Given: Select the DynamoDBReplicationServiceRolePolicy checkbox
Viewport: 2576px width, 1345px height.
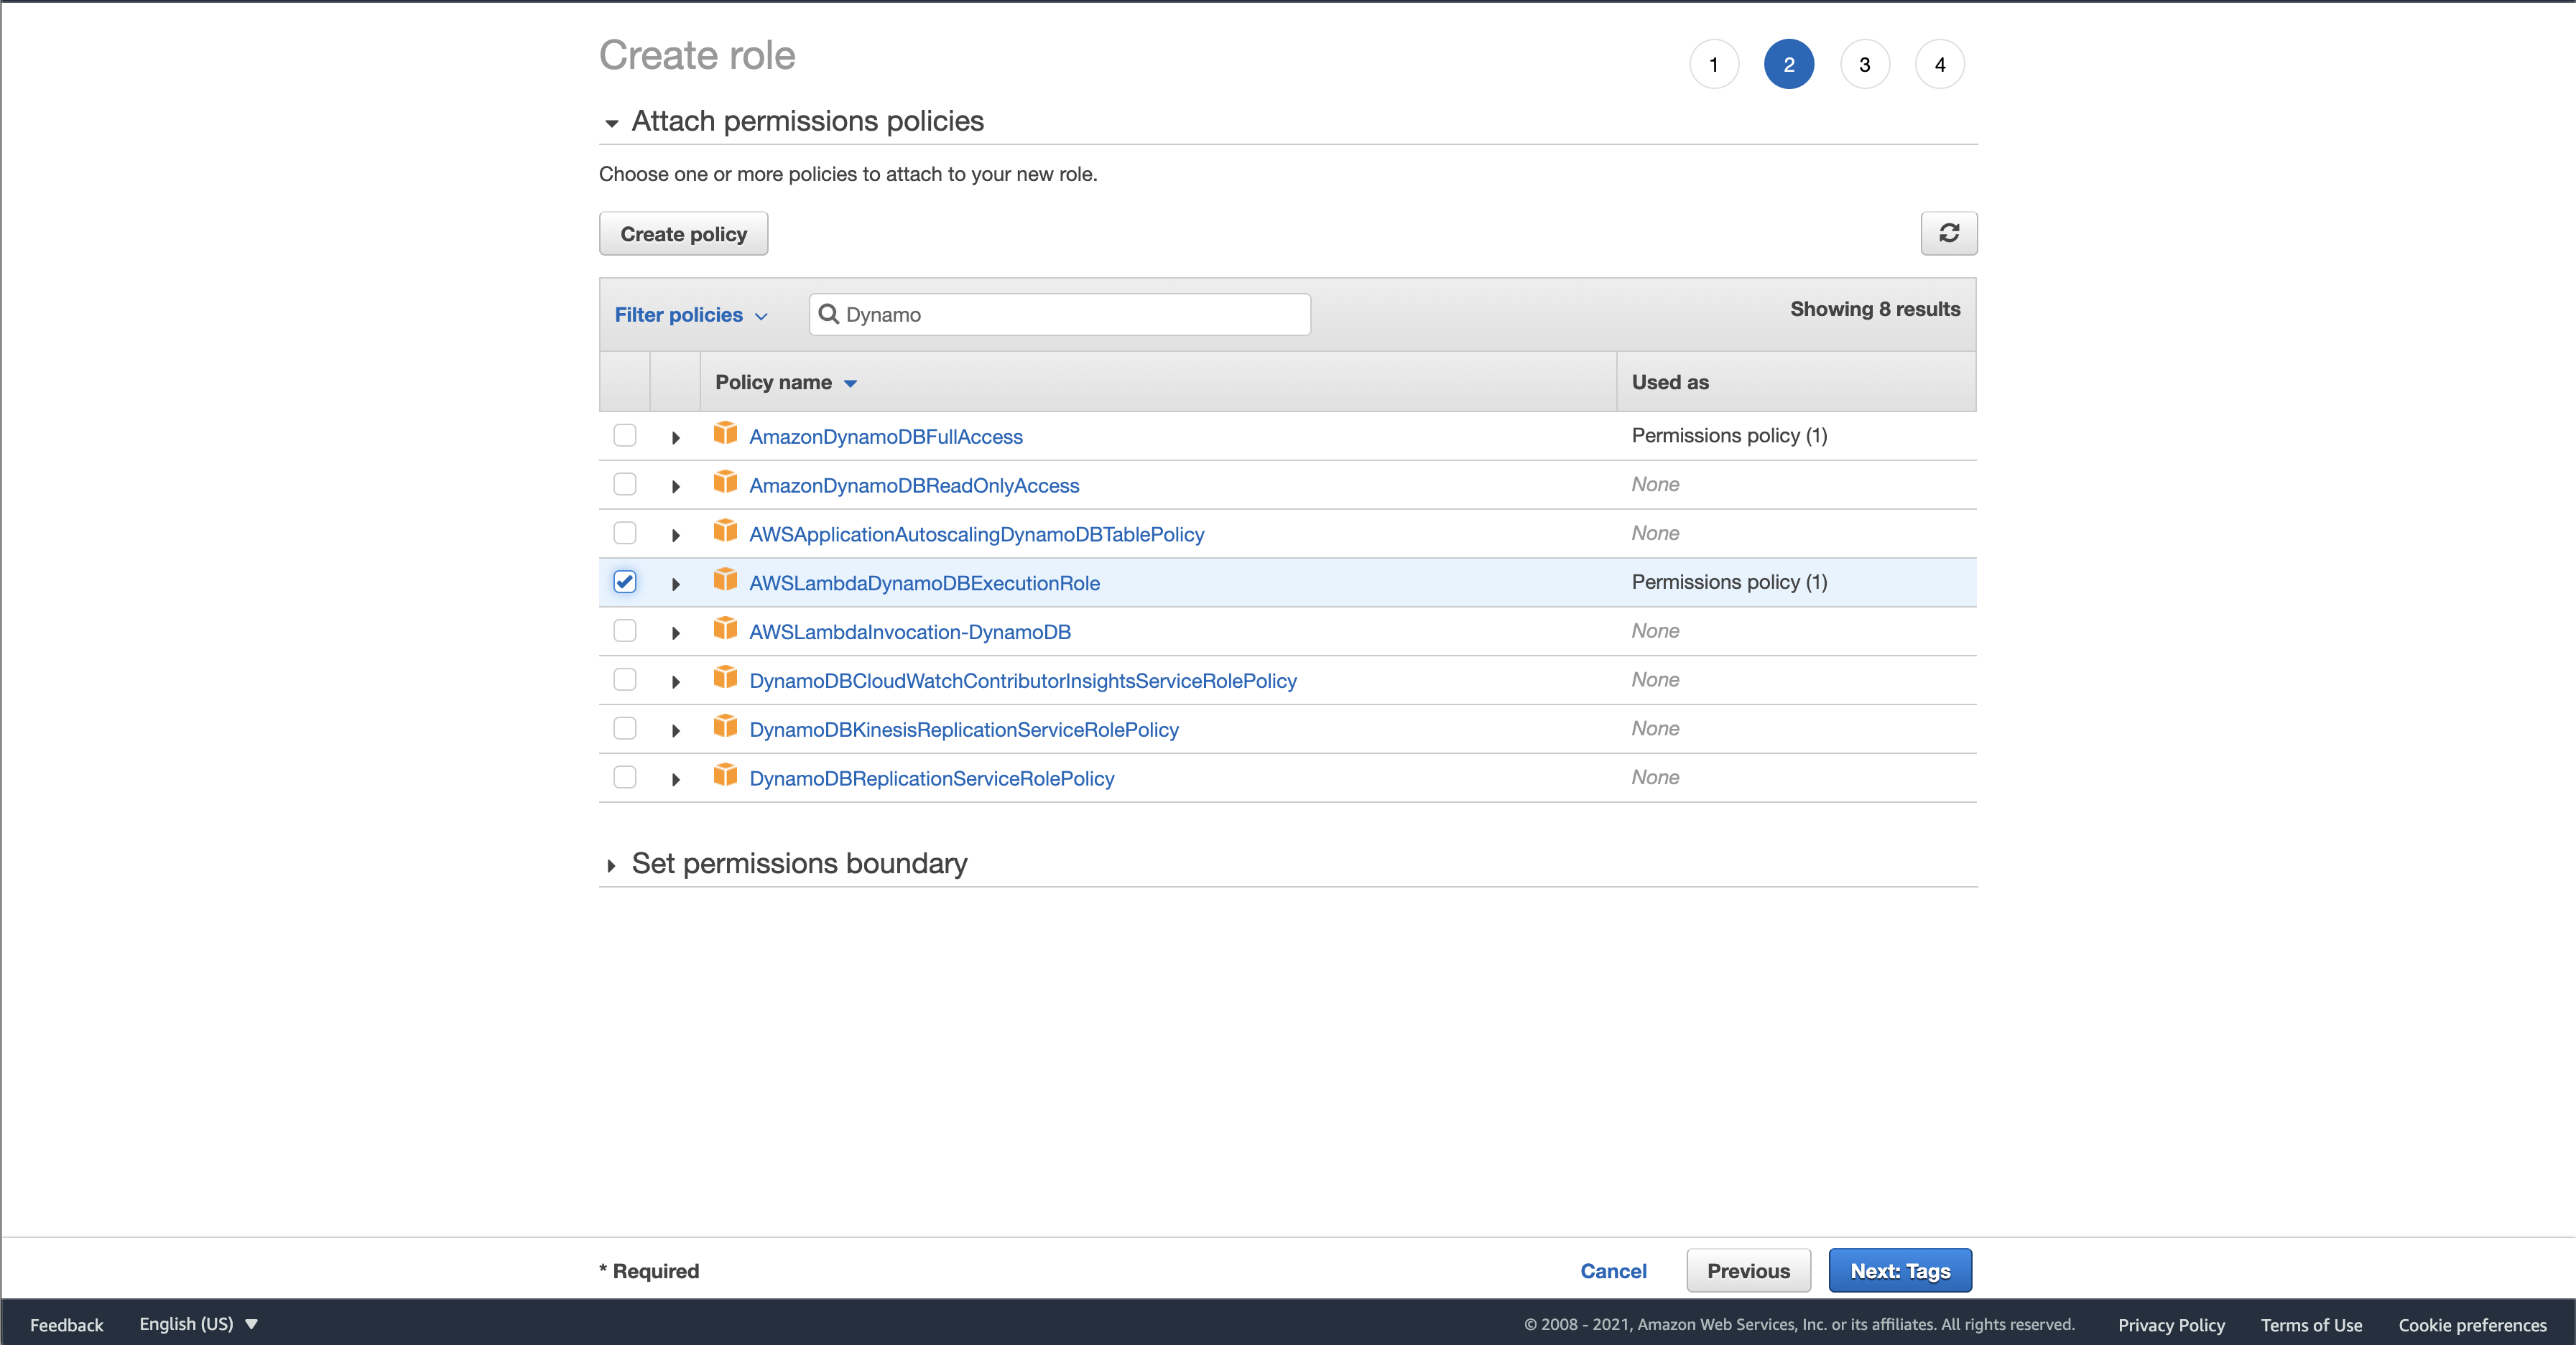Looking at the screenshot, I should (625, 778).
